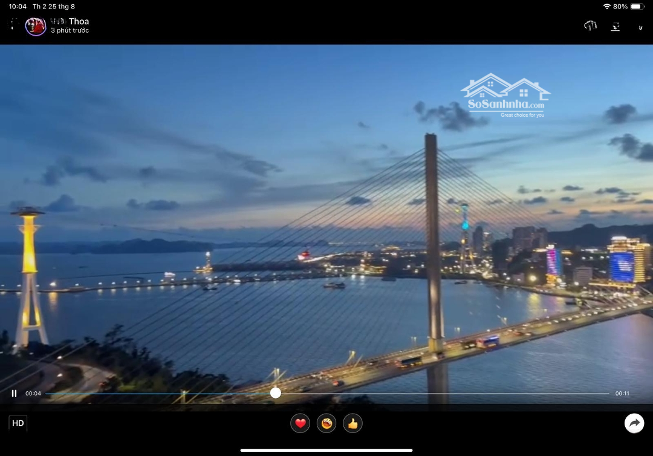Tap the '3 phút trước' timestamp
This screenshot has width=653, height=456.
(70, 31)
